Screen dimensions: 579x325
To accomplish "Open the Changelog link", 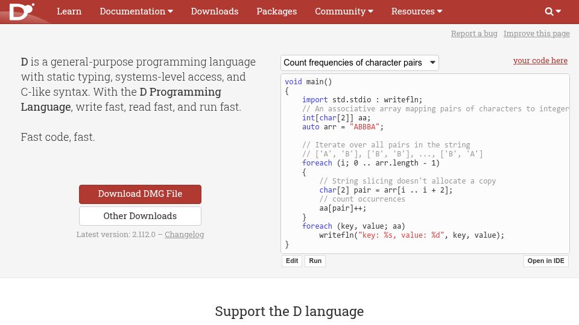I will pos(185,234).
